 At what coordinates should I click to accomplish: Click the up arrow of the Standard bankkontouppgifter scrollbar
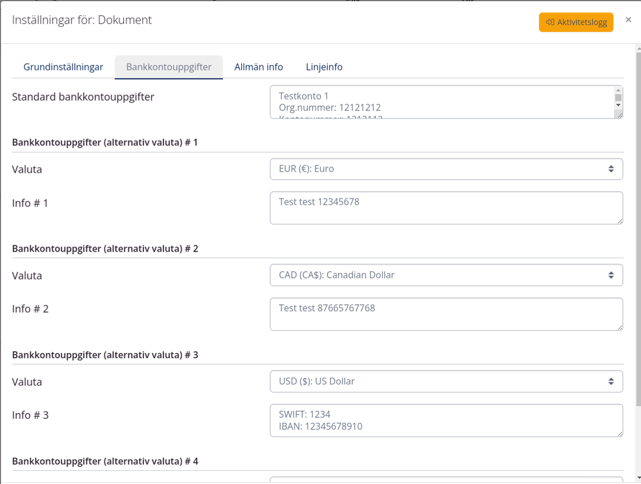click(x=618, y=90)
